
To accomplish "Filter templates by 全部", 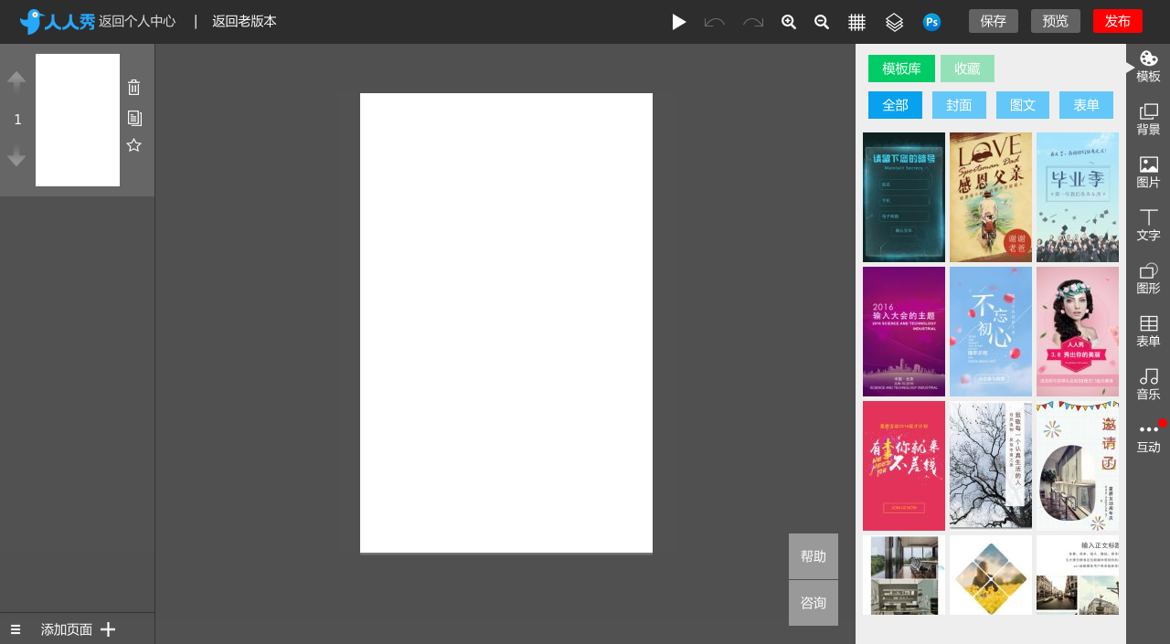I will click(x=895, y=105).
